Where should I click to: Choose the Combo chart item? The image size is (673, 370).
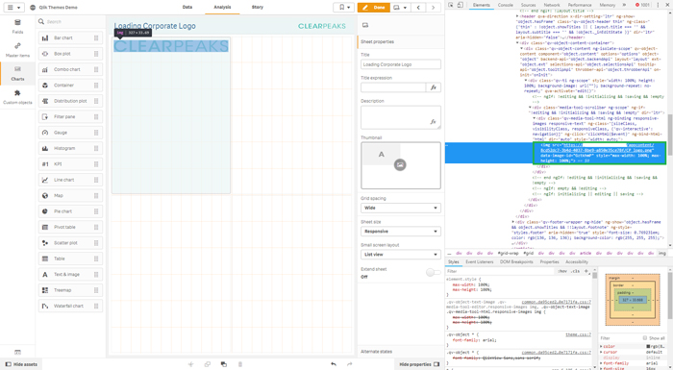pos(70,69)
